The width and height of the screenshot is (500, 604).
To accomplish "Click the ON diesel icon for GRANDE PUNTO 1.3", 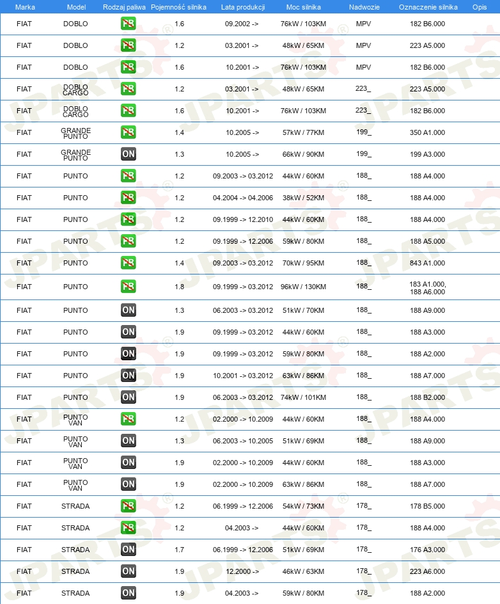I will click(x=128, y=154).
